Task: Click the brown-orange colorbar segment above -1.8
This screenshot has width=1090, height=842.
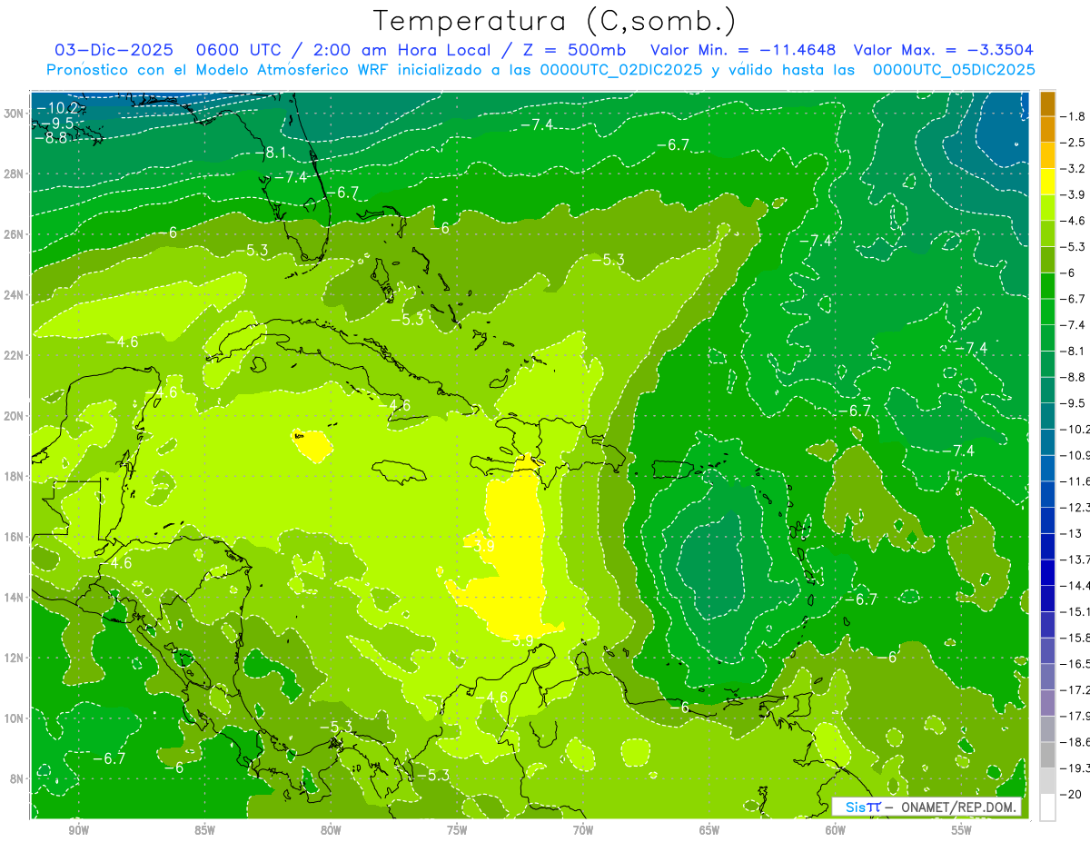Action: [x=1047, y=104]
